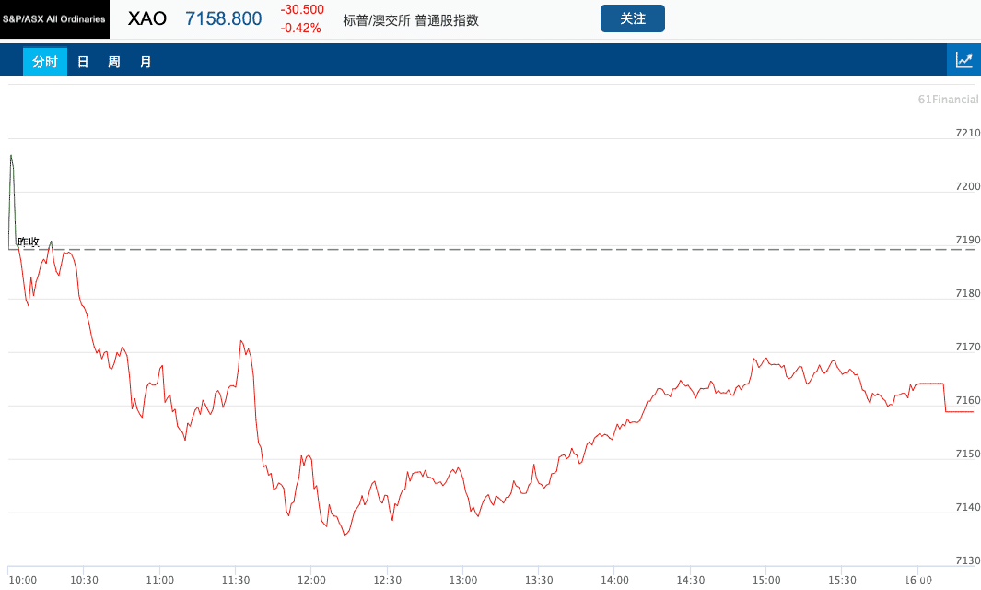Viewport: 981px width, 590px height.
Task: Click the flat closing price line at 7159
Action: (959, 411)
